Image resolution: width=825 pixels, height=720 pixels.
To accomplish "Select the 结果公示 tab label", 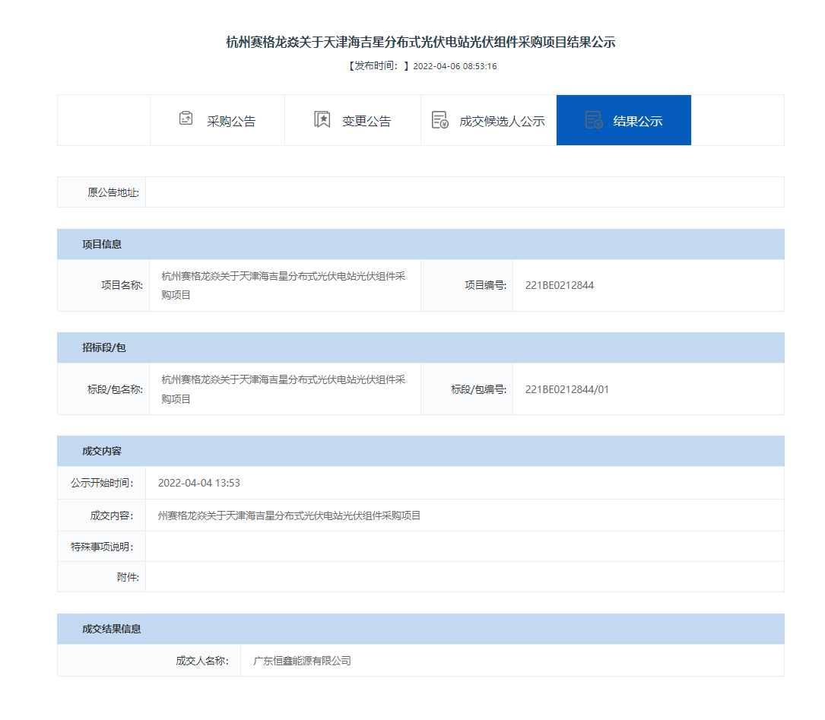I will coord(638,121).
